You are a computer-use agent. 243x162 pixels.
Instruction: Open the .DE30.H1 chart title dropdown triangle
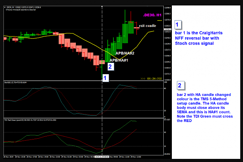click(x=5, y=7)
